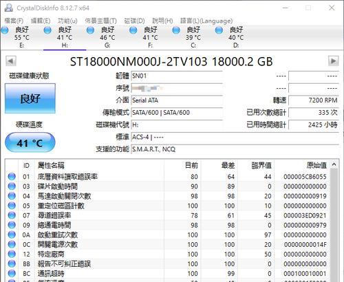Click status icon for attribute 0A
The height and width of the screenshot is (282, 344).
[12, 235]
